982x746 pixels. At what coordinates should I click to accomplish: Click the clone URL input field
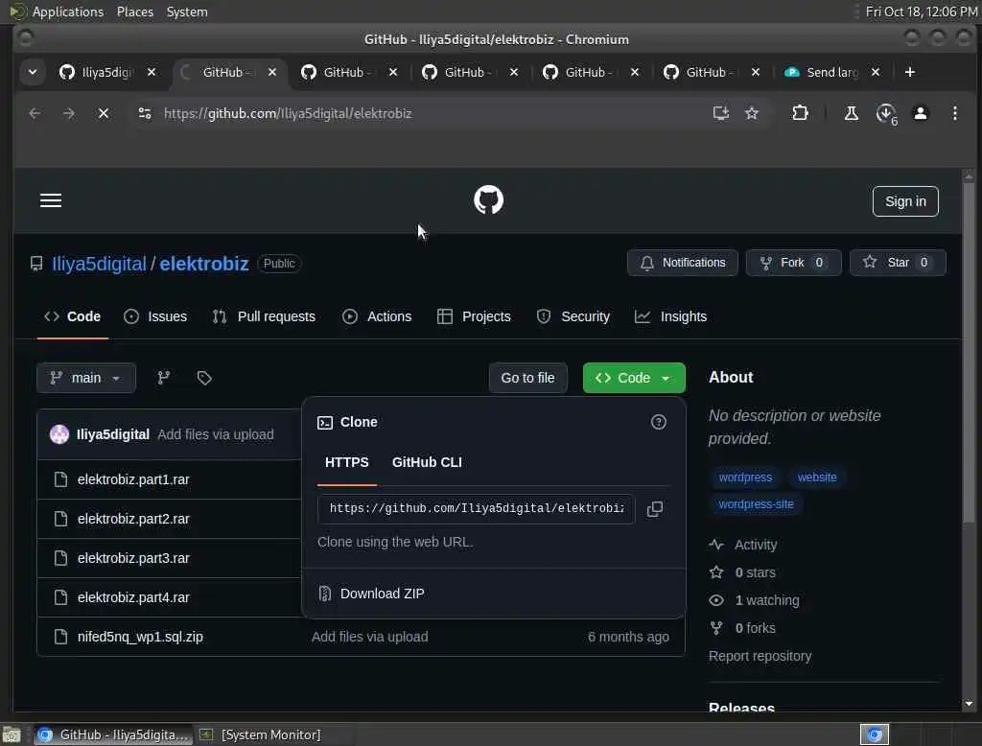pyautogui.click(x=476, y=508)
